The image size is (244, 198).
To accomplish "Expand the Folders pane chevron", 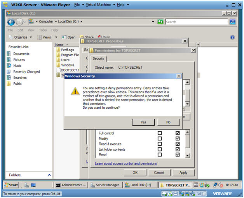I will click(49, 175).
